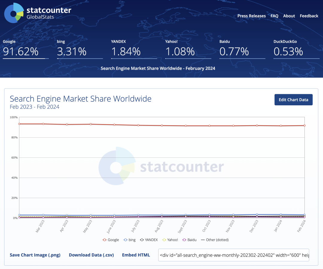Screen dimensions: 323x269
Task: Go to the About page
Action: [x=289, y=16]
